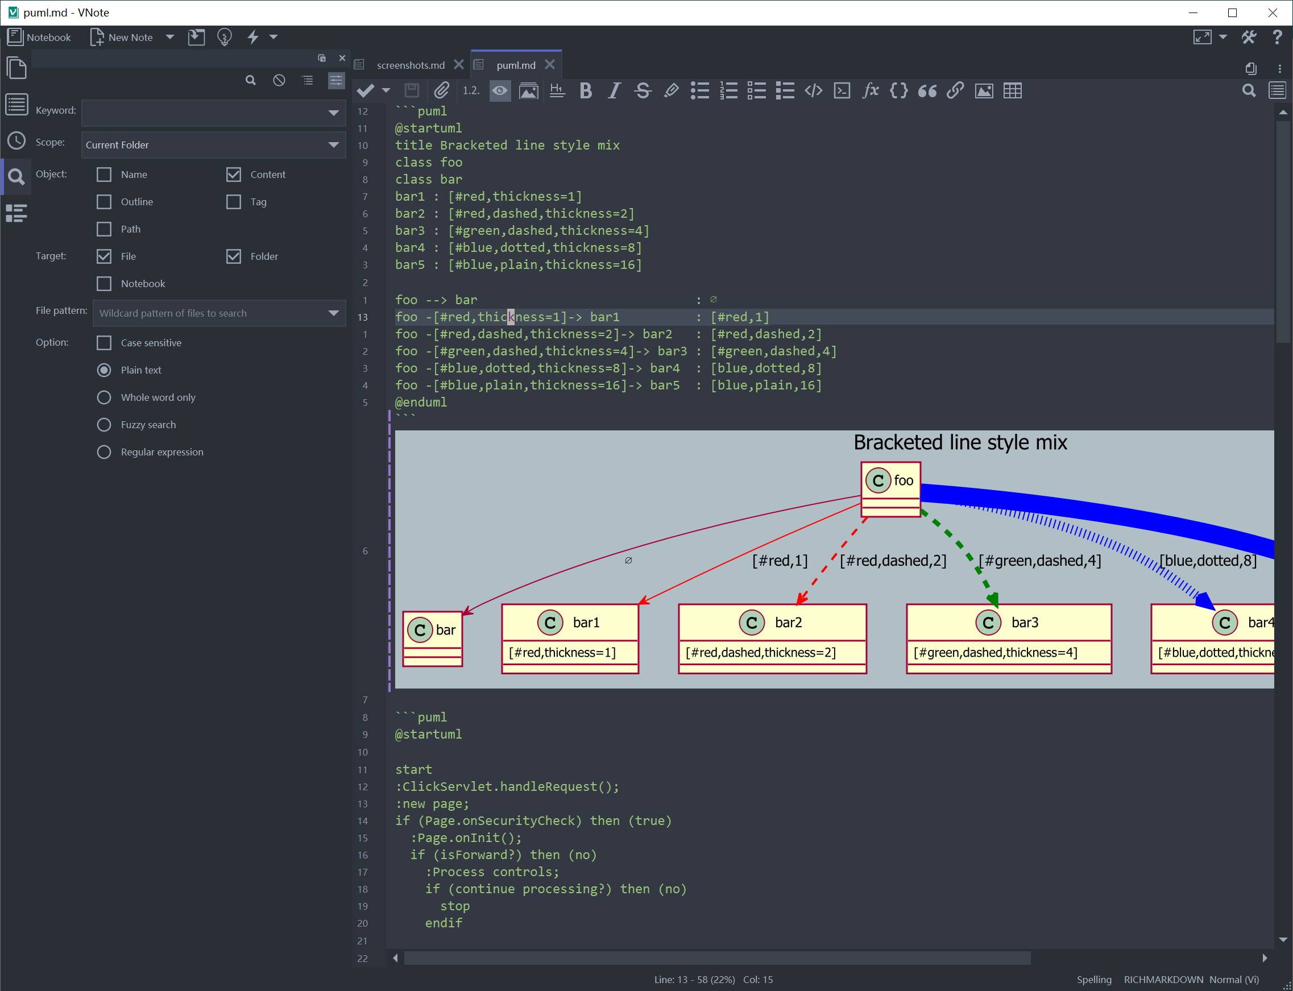Toggle the Plain text radio button

(103, 370)
